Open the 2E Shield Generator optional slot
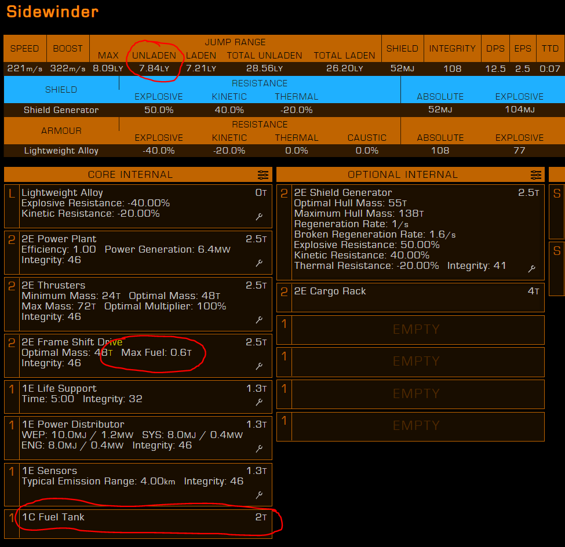The image size is (565, 547). click(x=410, y=232)
